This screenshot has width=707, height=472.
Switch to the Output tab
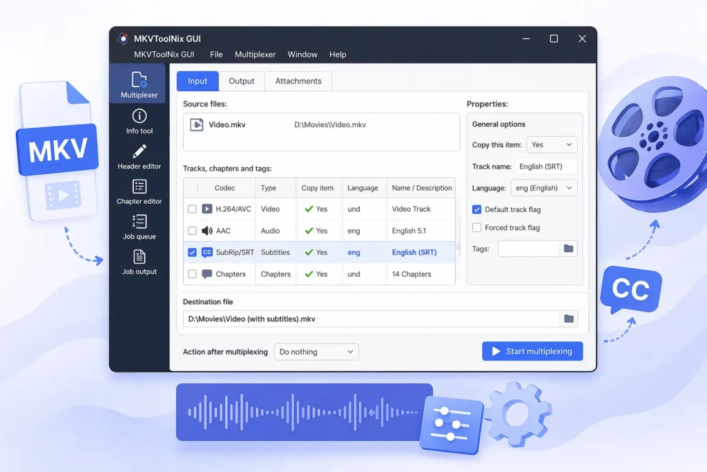coord(242,82)
